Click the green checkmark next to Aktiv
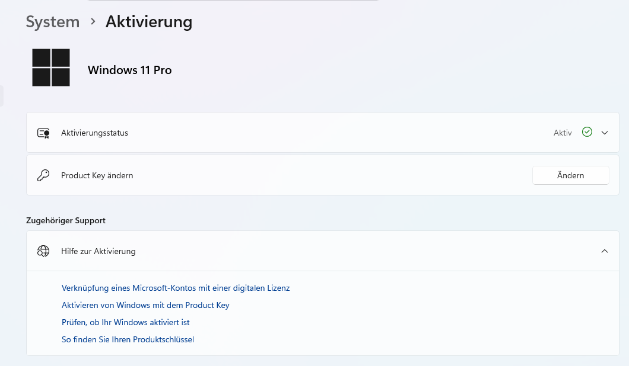The image size is (629, 366). click(x=587, y=132)
